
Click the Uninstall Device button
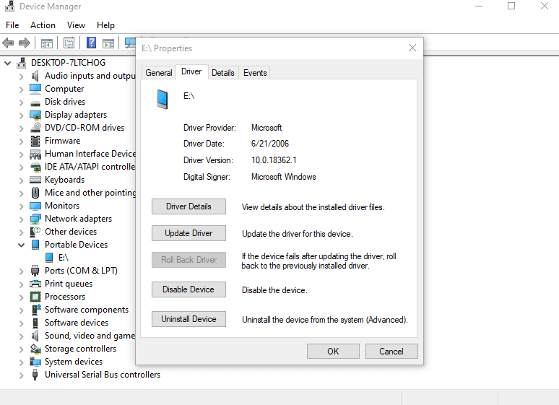click(x=188, y=319)
